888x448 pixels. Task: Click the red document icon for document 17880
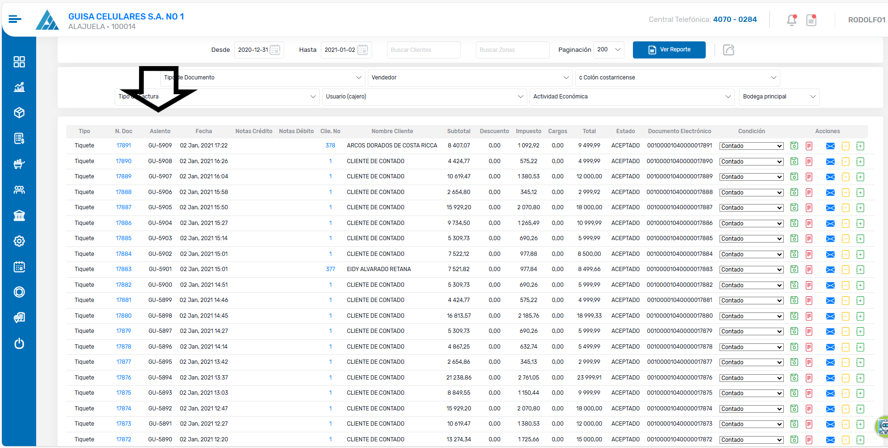[809, 316]
